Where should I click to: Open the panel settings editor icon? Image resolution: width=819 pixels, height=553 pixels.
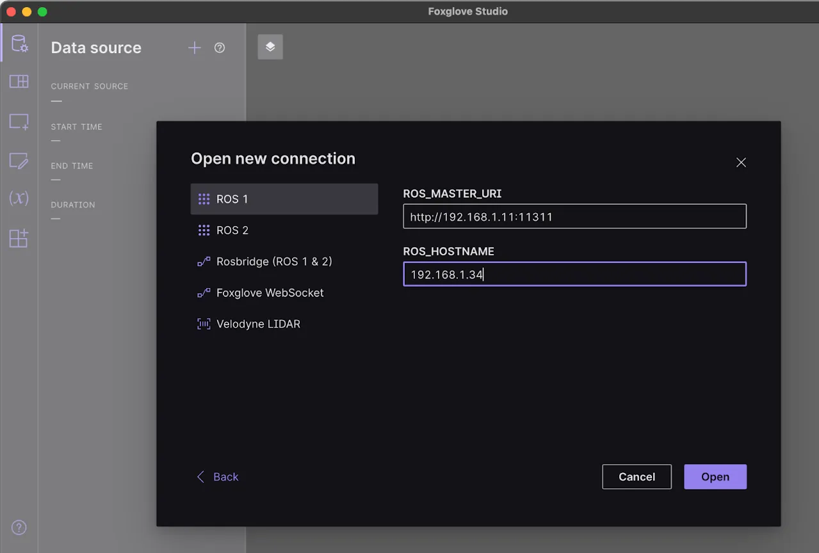[19, 161]
